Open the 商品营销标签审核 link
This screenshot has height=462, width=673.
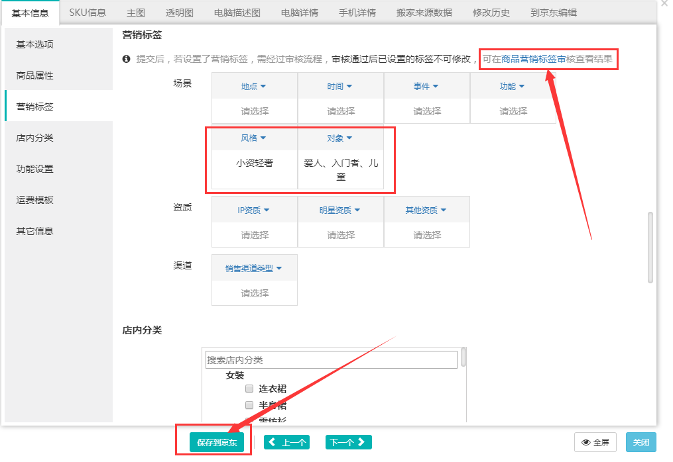coord(534,59)
